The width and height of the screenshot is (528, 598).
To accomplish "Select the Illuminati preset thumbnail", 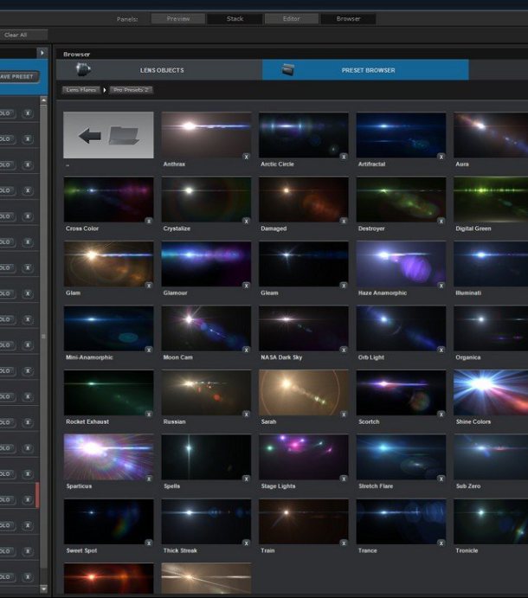I will [491, 264].
